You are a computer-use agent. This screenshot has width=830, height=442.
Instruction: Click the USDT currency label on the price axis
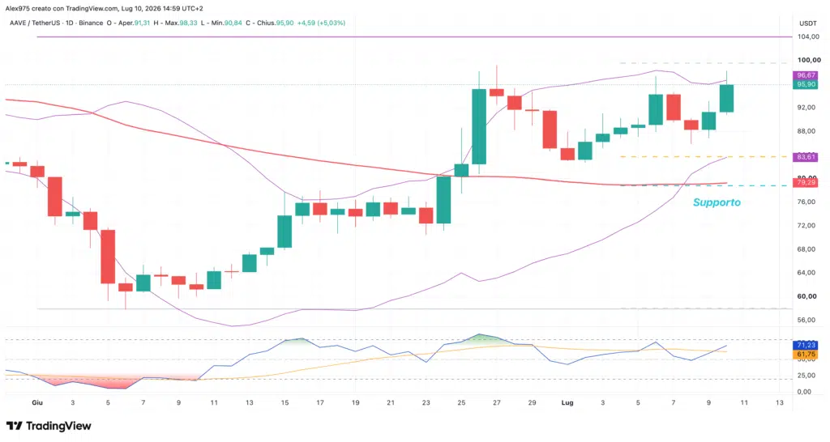808,23
